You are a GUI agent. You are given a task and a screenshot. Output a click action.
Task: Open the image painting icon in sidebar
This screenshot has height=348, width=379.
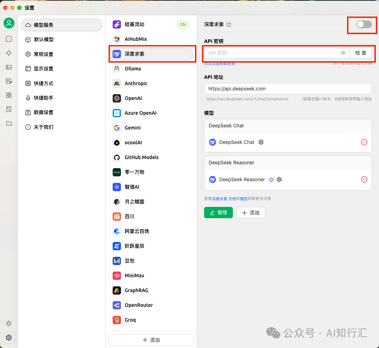(9, 67)
